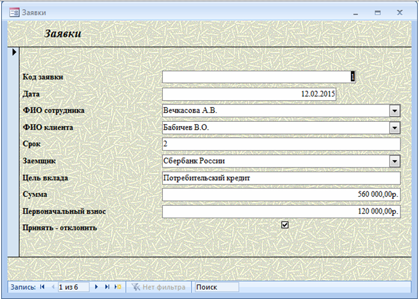Click the record number box 1 из 6

click(73, 287)
